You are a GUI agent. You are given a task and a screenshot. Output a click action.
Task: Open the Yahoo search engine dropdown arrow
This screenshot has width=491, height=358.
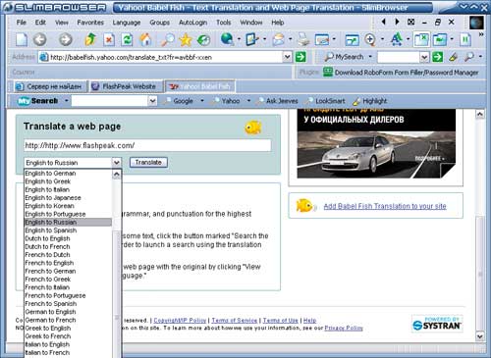[248, 101]
